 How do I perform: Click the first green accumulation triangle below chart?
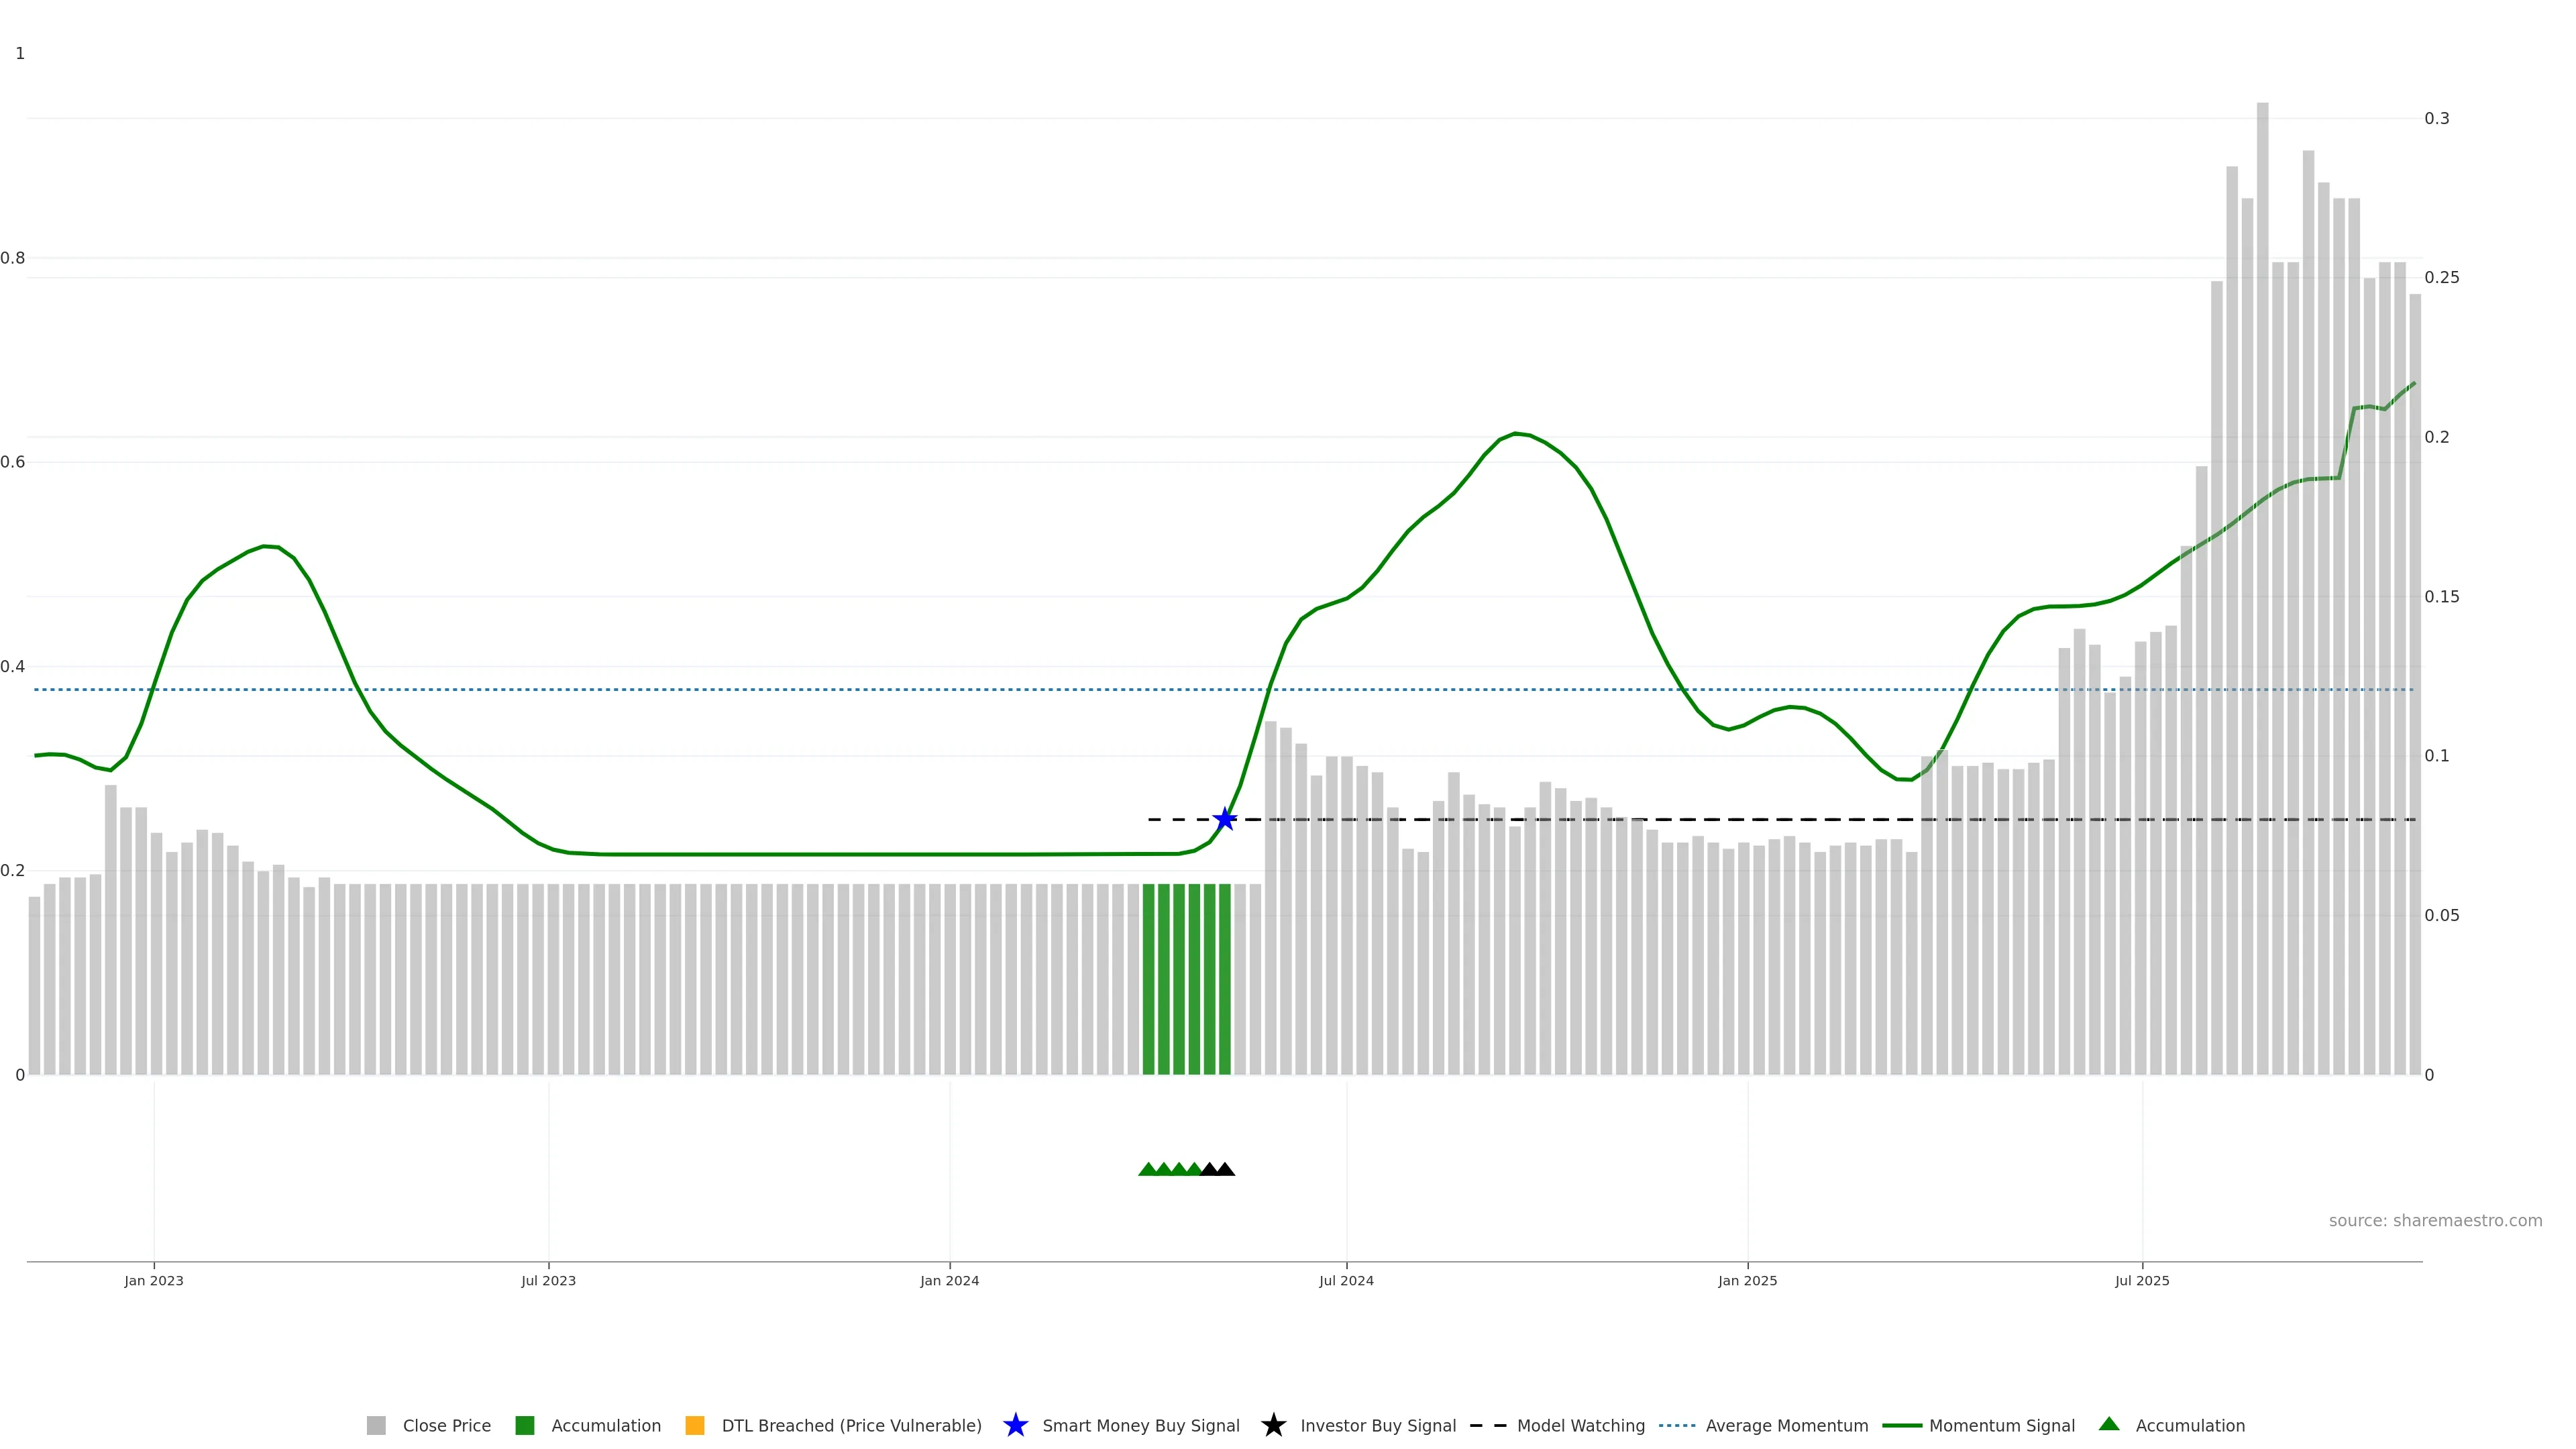coord(1148,1169)
